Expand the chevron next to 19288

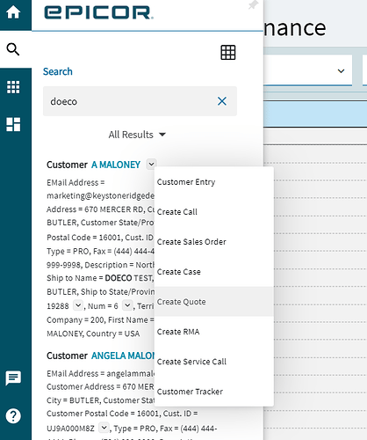point(78,305)
